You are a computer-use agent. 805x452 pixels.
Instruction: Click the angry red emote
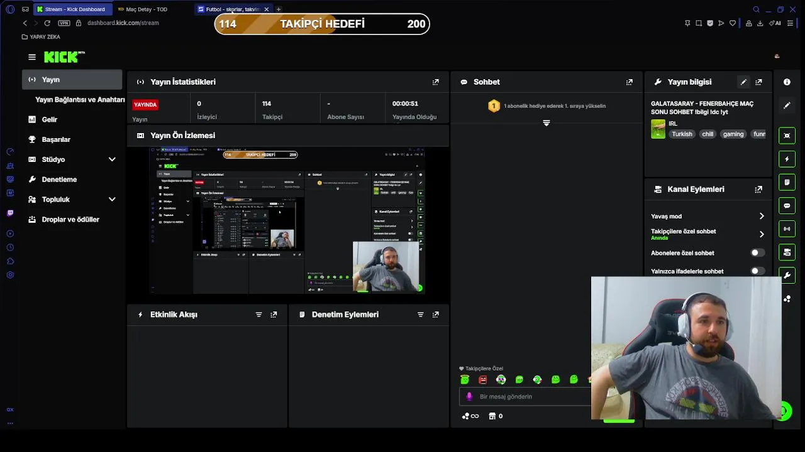point(482,380)
